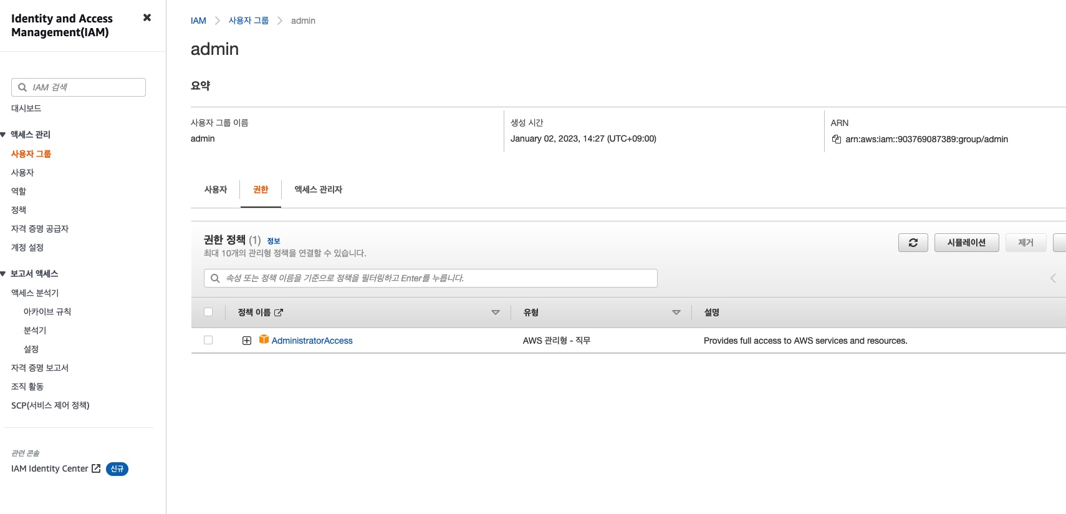
Task: Open 사용자 in sidebar
Action: (x=22, y=173)
